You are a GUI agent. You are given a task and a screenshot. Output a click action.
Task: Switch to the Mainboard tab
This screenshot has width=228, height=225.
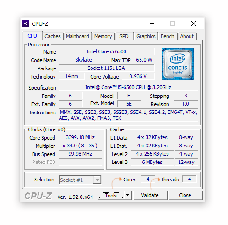pyautogui.click(x=77, y=36)
